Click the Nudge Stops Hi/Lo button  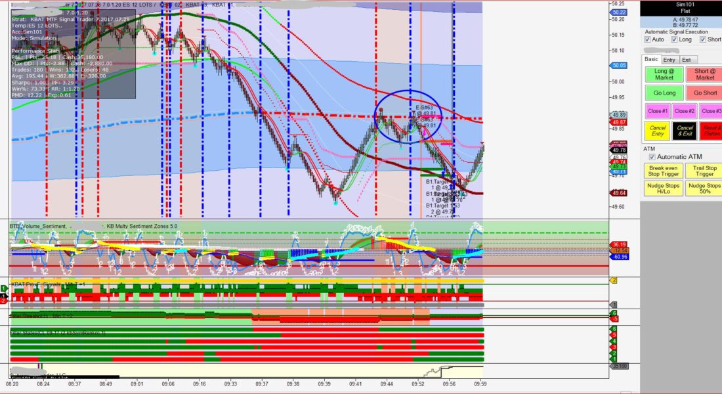click(664, 188)
